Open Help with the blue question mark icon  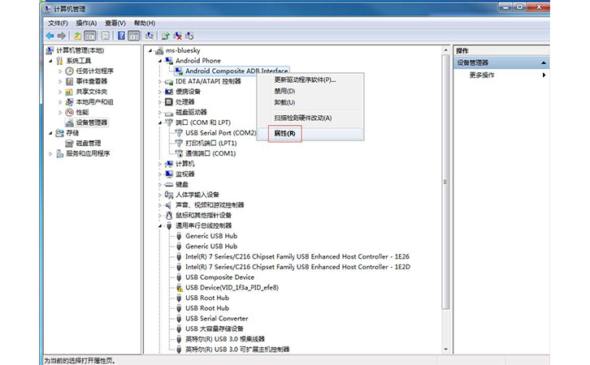click(121, 36)
